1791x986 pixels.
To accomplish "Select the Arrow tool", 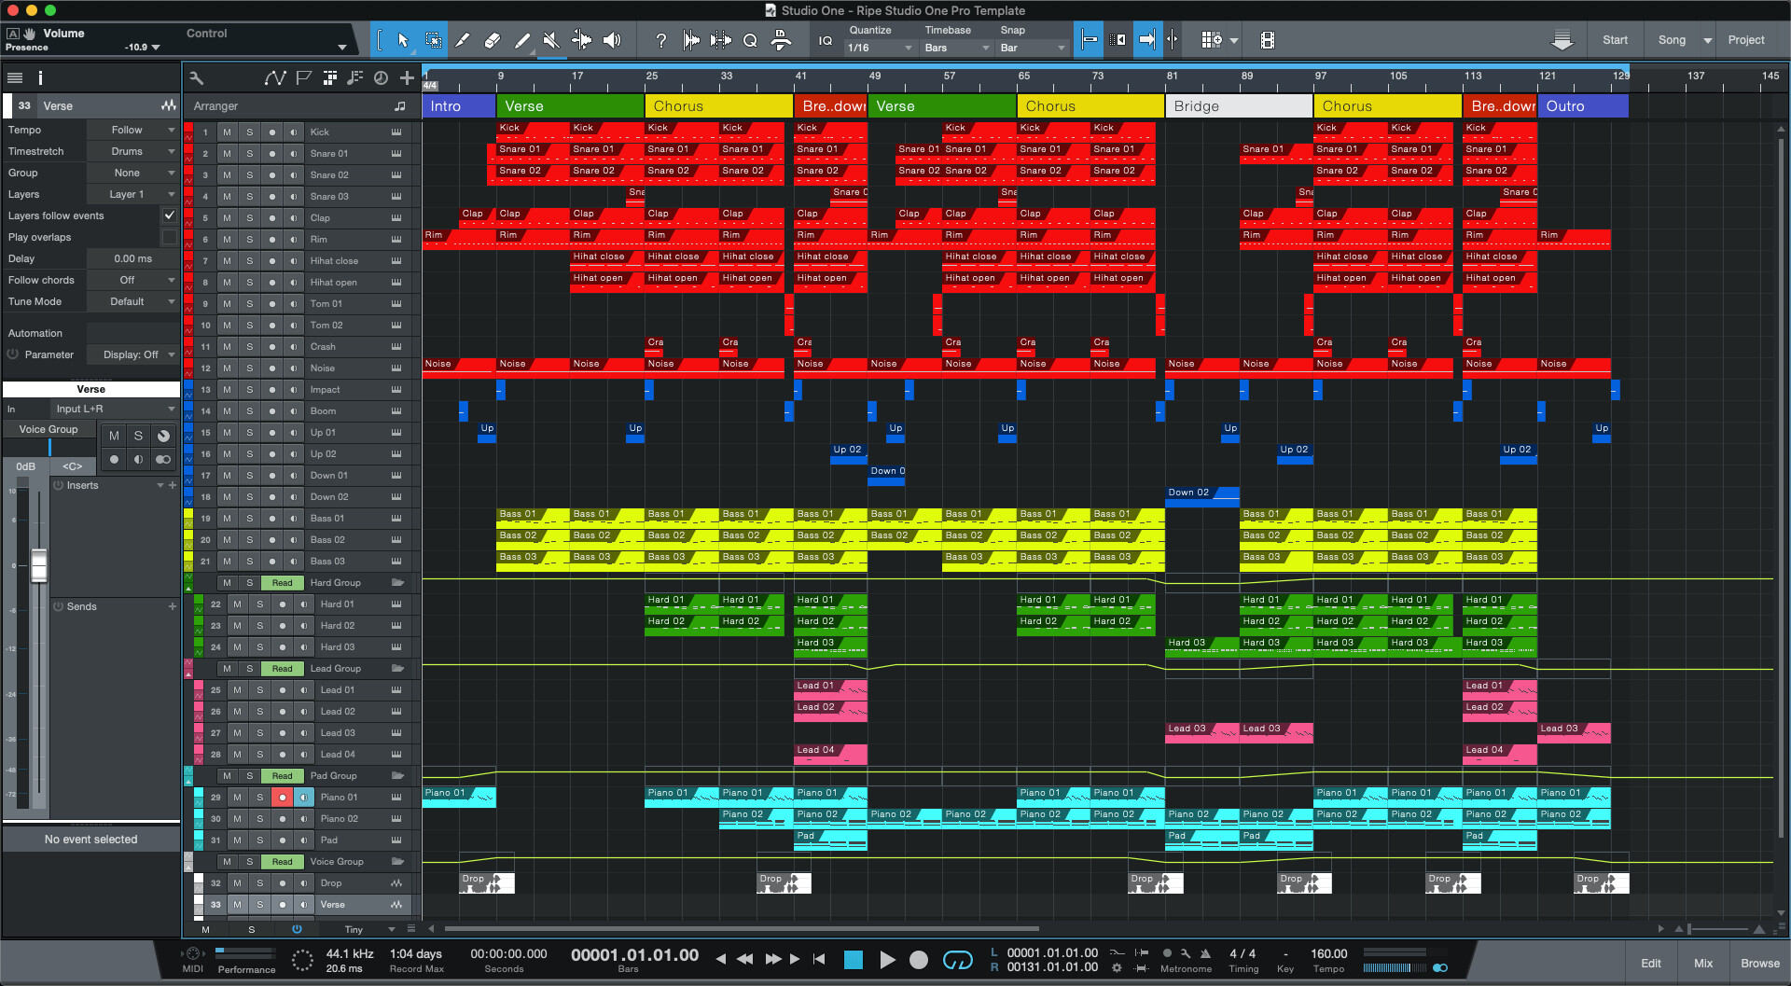I will tap(403, 40).
